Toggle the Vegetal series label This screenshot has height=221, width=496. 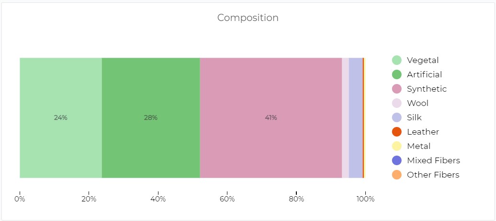tap(422, 60)
